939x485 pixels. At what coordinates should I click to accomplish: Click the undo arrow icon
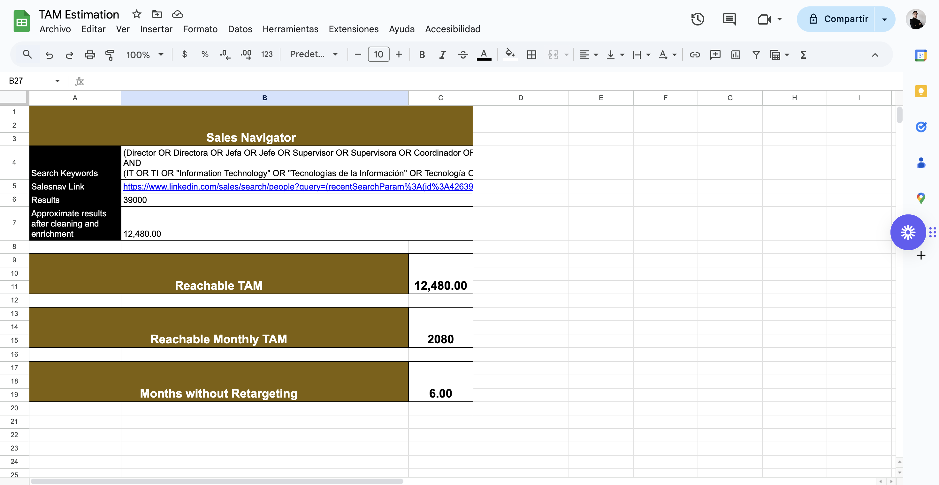(49, 55)
